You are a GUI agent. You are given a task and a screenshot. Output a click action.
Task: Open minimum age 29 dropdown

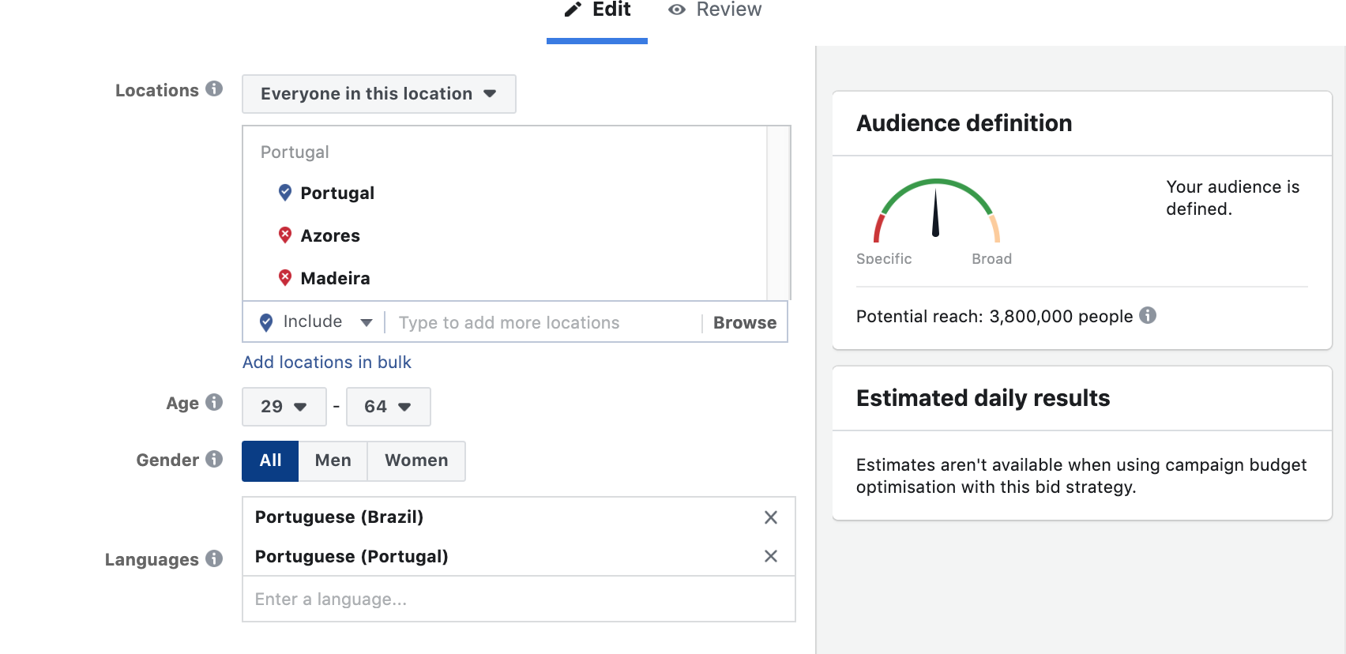pos(284,407)
